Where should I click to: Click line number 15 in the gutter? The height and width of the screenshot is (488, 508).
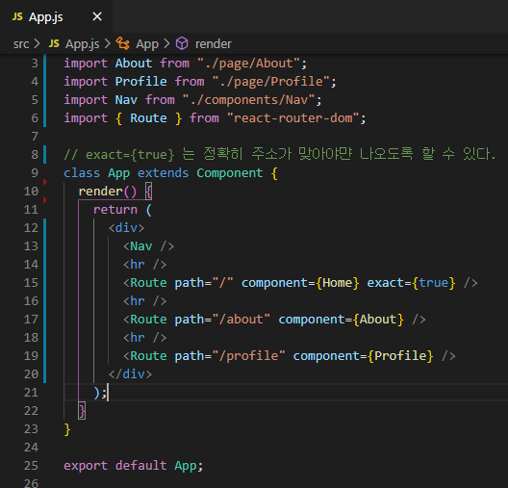pyautogui.click(x=31, y=283)
